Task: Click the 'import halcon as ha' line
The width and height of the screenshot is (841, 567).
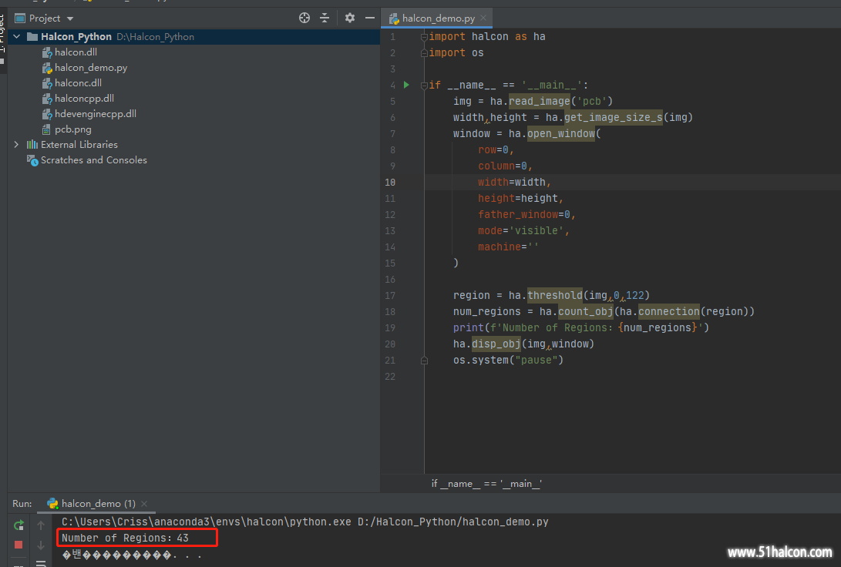Action: click(x=487, y=36)
